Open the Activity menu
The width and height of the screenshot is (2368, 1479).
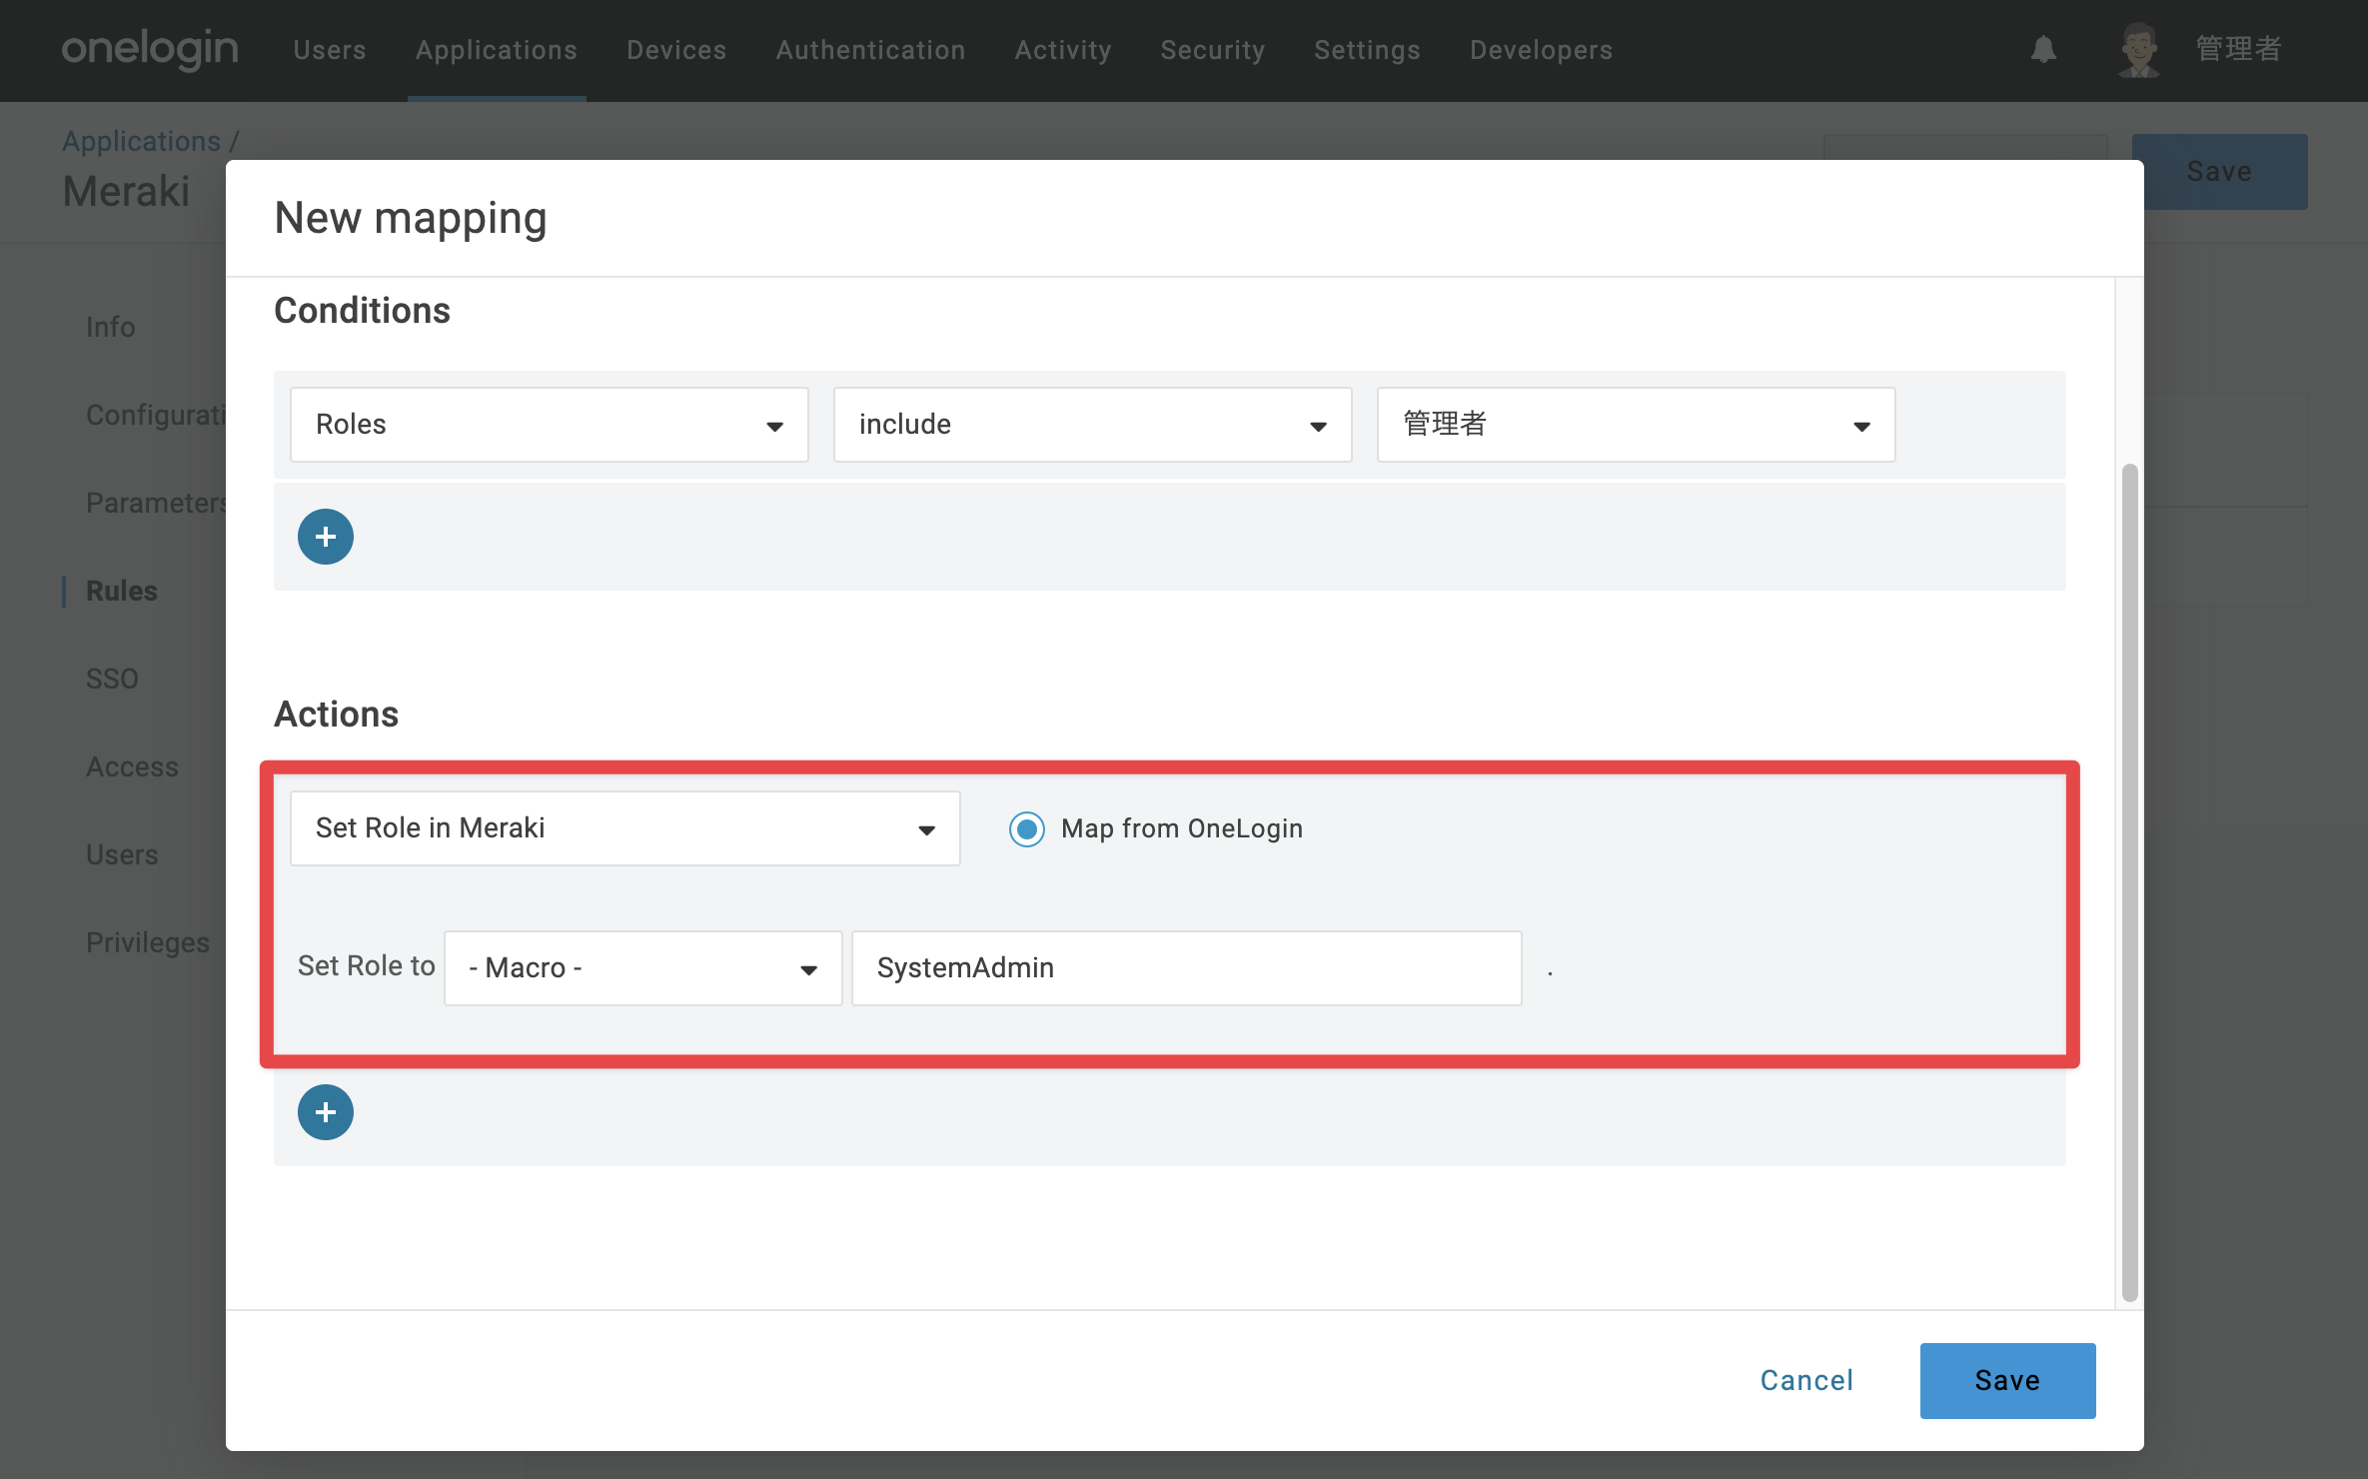(1063, 50)
